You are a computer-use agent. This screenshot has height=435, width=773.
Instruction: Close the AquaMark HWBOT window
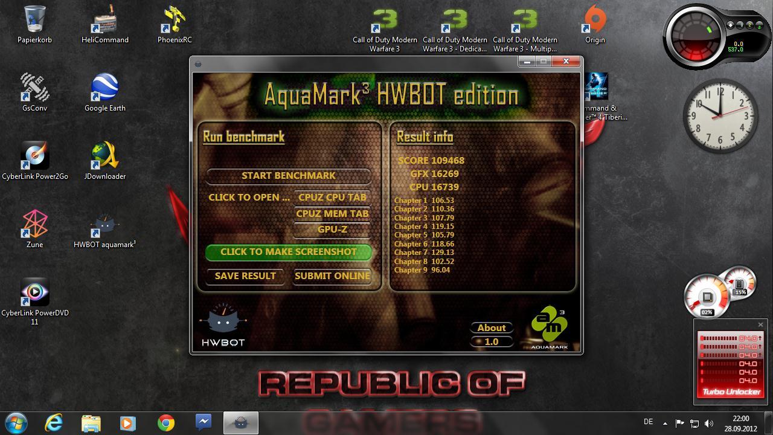[x=566, y=61]
